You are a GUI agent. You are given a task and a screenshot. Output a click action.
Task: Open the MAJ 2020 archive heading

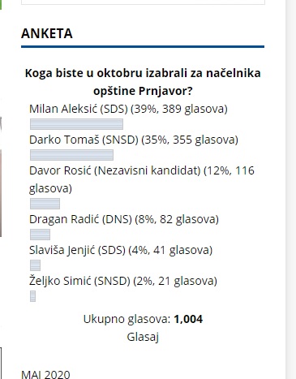click(45, 374)
